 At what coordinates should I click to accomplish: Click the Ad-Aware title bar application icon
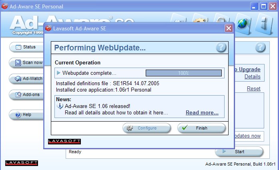click(x=5, y=6)
